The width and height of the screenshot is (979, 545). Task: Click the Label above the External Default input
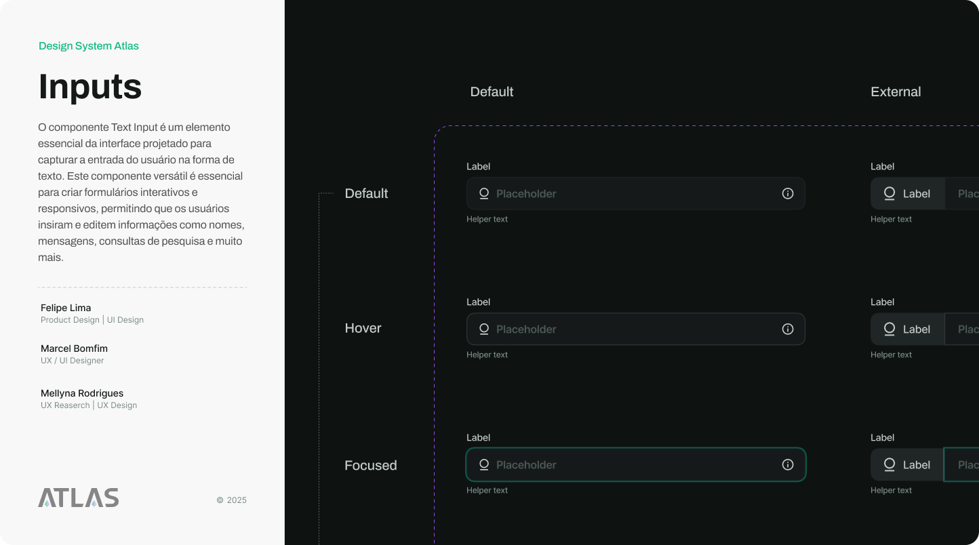tap(882, 166)
